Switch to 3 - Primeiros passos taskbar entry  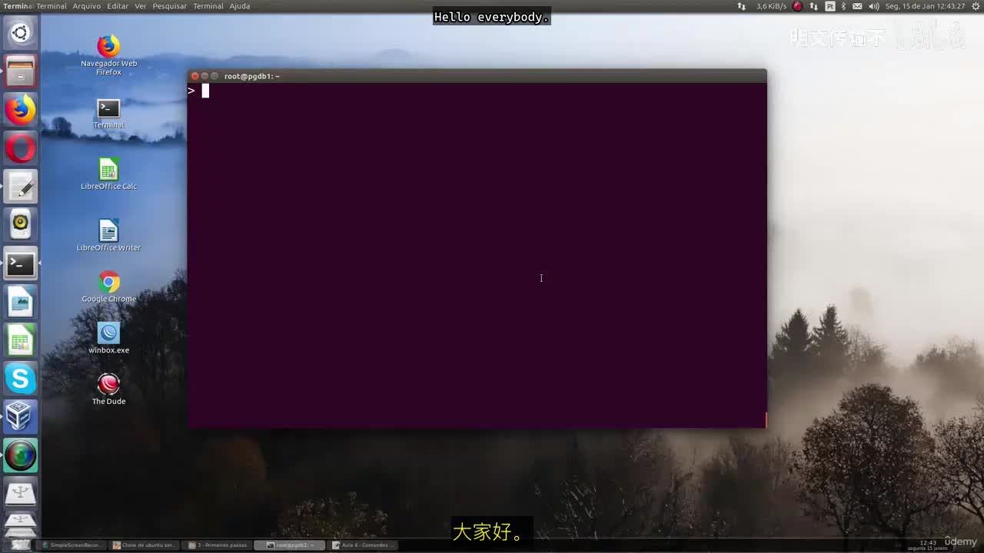point(218,545)
